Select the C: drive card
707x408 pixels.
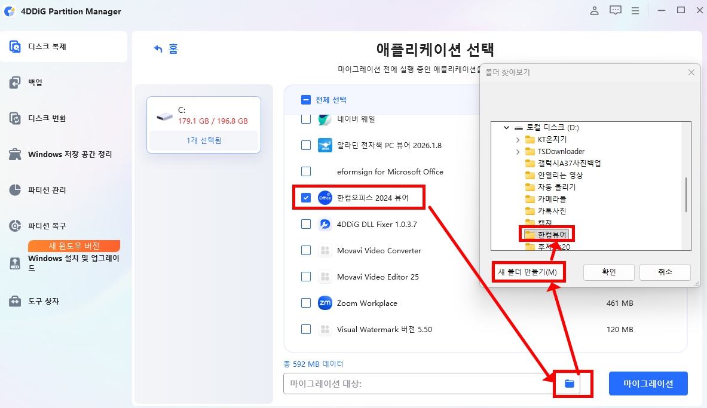[204, 124]
